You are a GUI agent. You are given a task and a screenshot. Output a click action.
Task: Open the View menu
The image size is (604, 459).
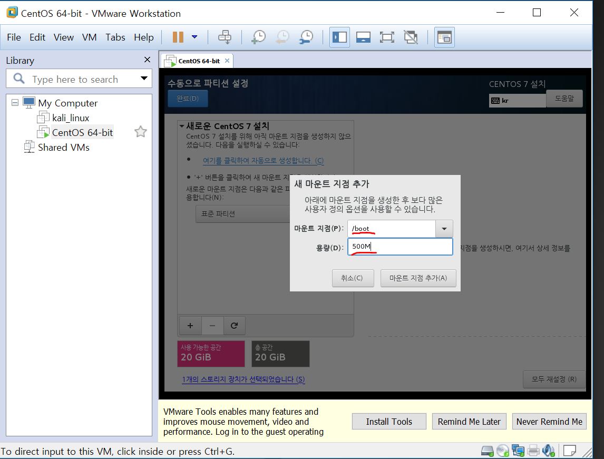click(64, 37)
